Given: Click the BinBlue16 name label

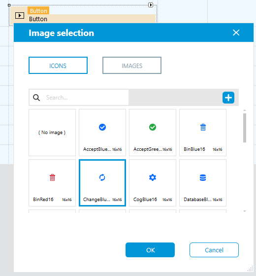Looking at the screenshot, I should (194, 149).
